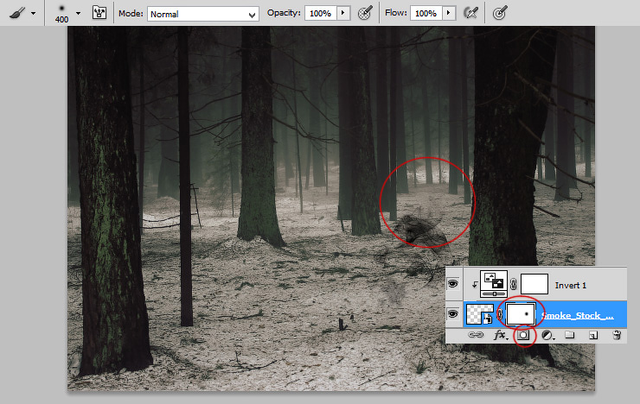640x404 pixels.
Task: Select the Invert 1 adjustment thumbnail
Action: 494,284
